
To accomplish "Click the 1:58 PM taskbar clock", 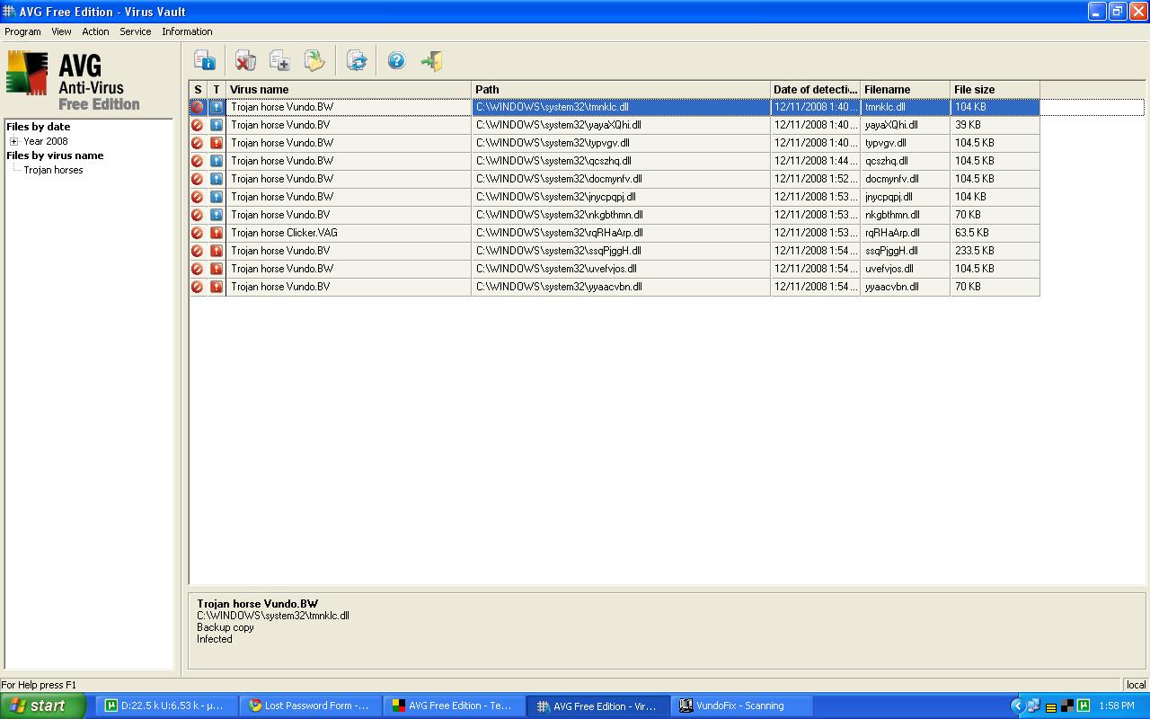I will (x=1117, y=706).
